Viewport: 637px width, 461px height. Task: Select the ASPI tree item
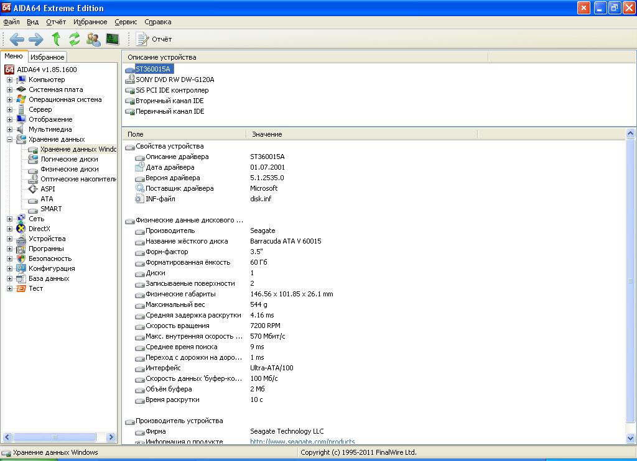pos(47,189)
